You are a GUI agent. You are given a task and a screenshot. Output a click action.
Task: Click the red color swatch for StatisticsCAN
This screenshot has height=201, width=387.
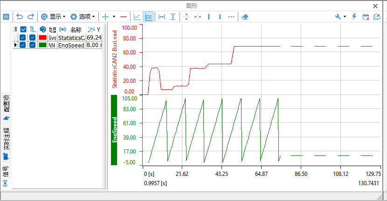tap(42, 37)
